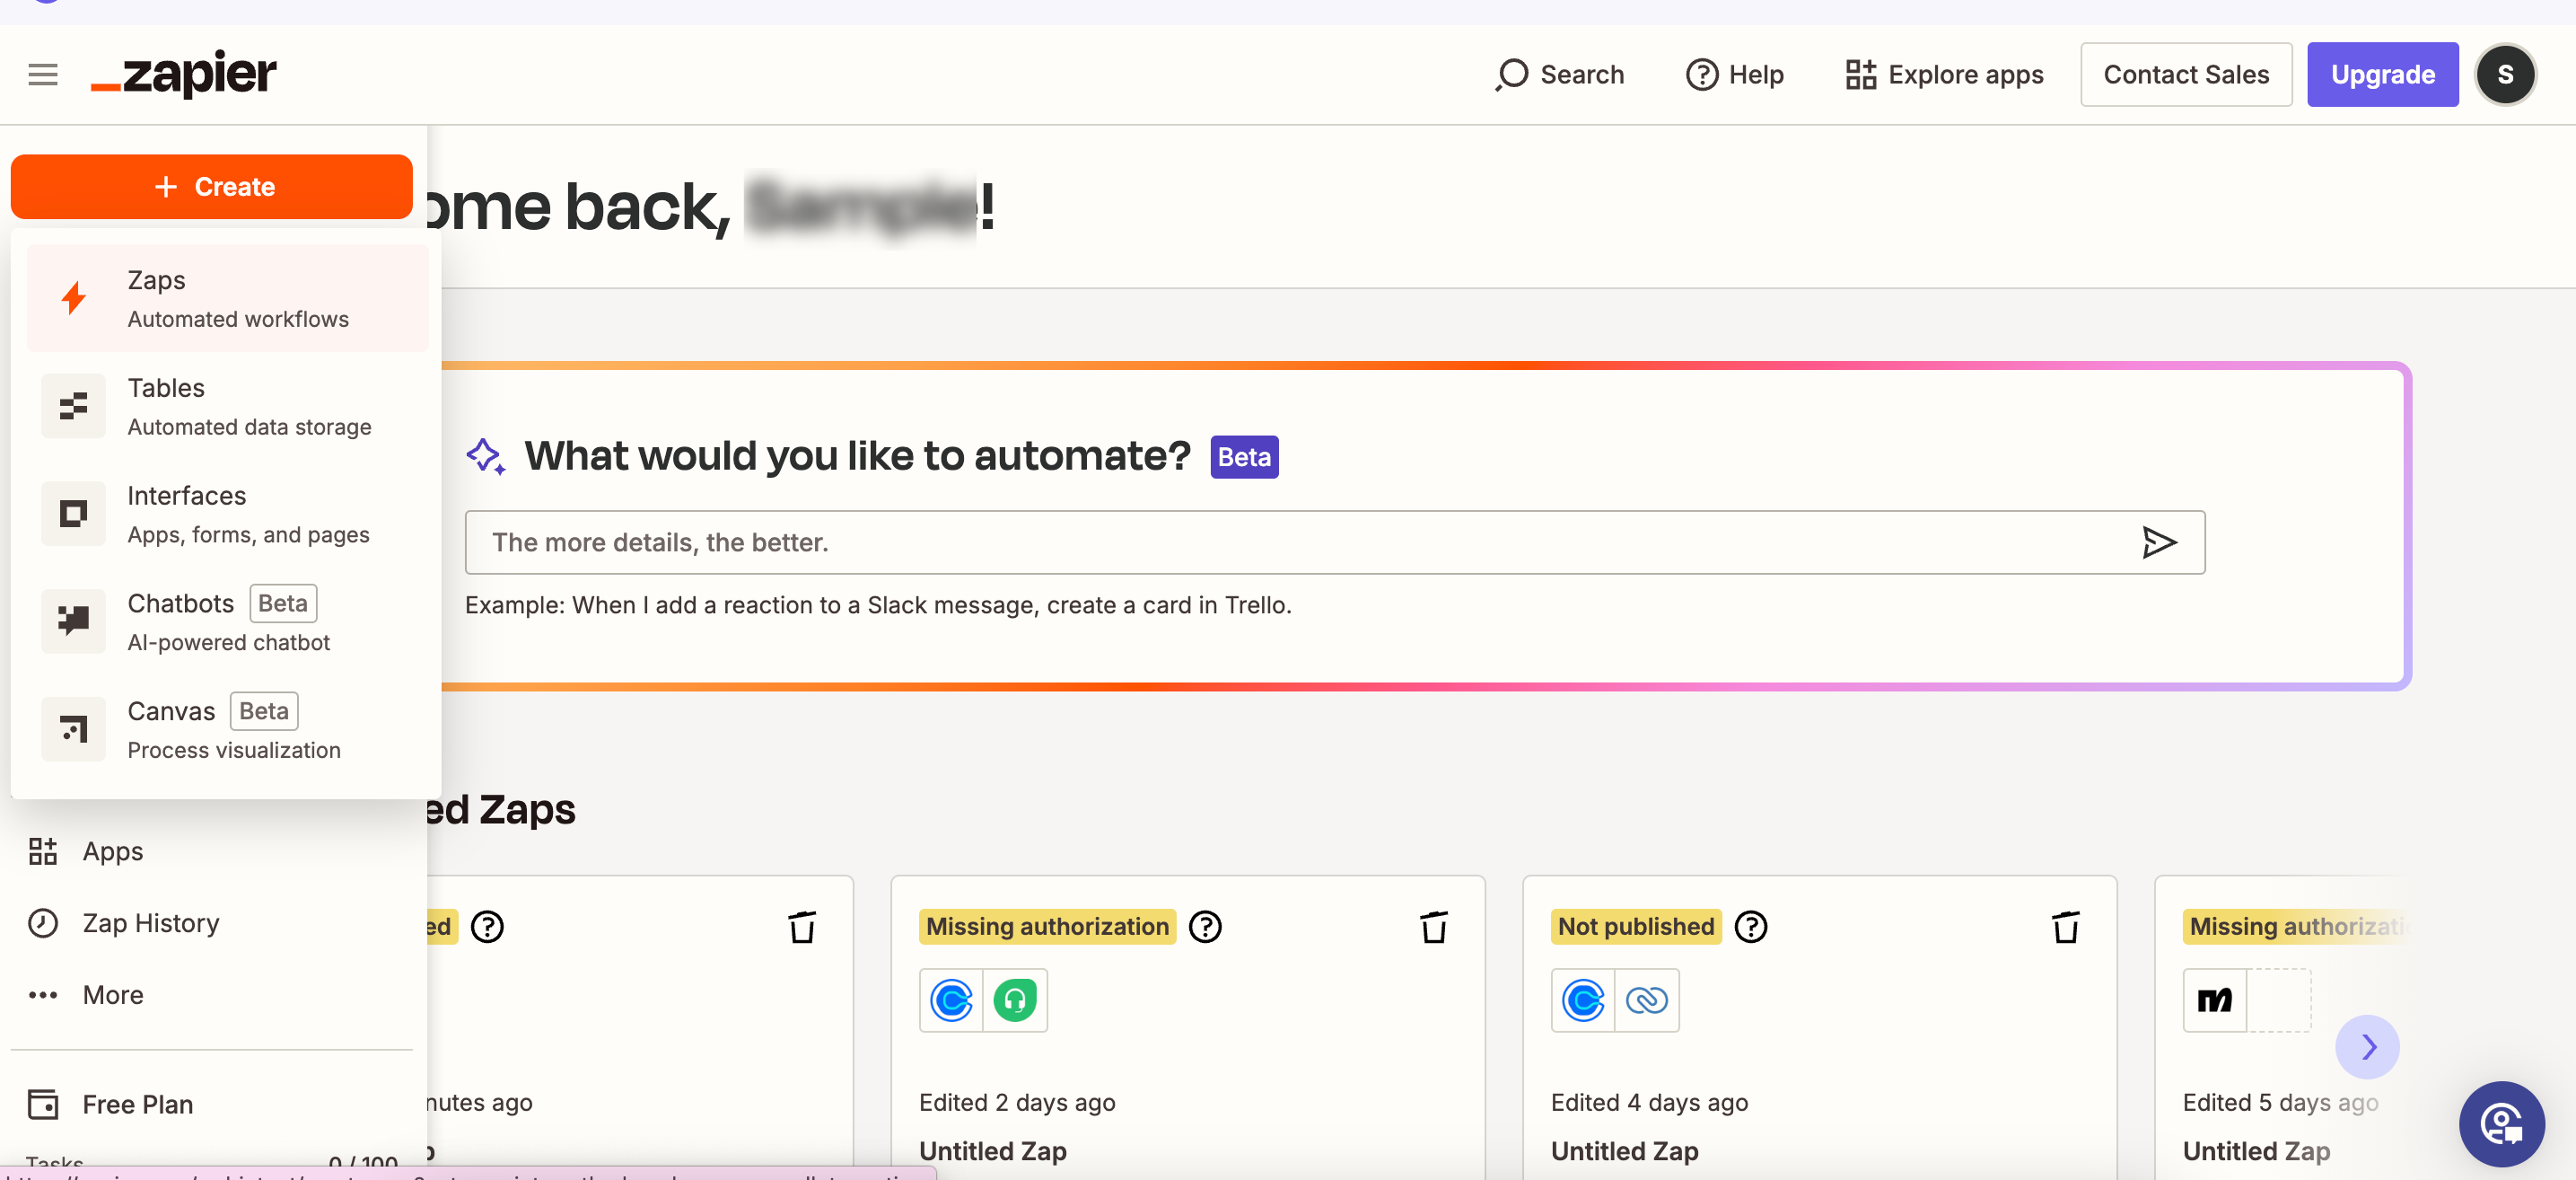
Task: Focus the 'The more details, the better' field
Action: (1300, 542)
